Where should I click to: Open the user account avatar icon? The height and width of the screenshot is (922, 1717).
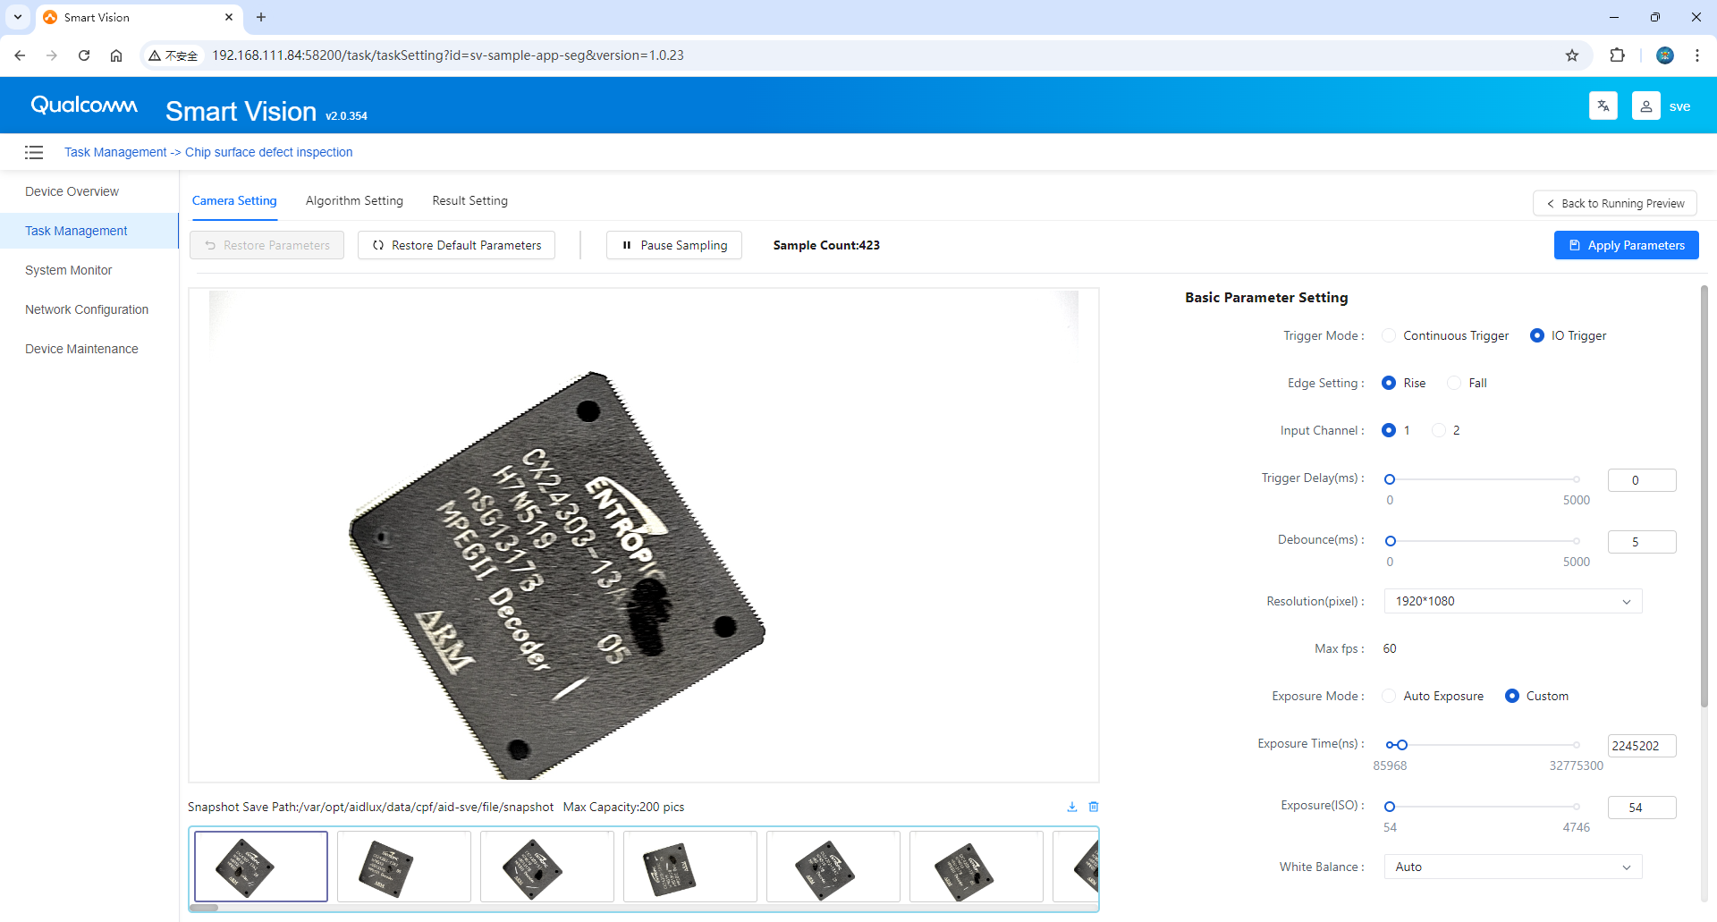coord(1645,106)
